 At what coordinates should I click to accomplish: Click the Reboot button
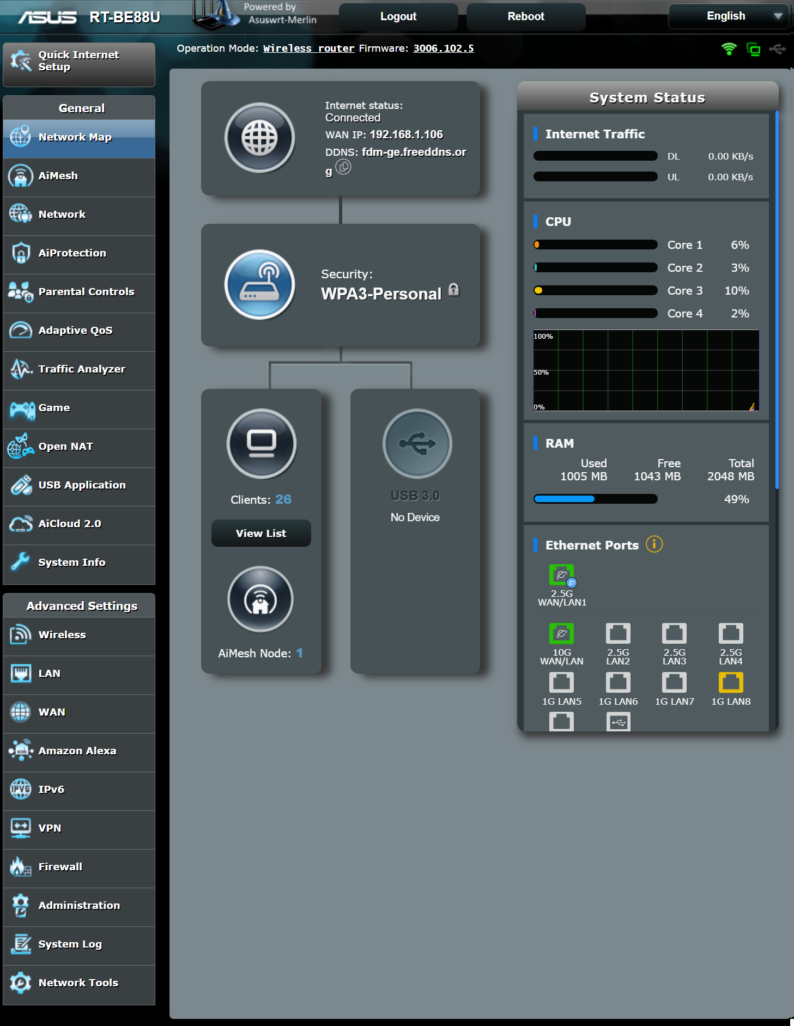tap(525, 16)
